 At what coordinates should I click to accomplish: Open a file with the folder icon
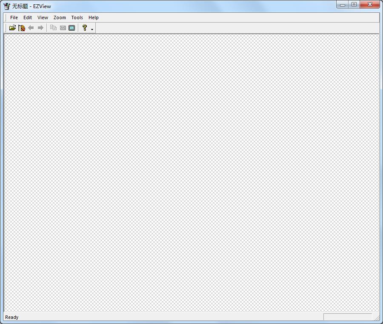click(x=12, y=28)
